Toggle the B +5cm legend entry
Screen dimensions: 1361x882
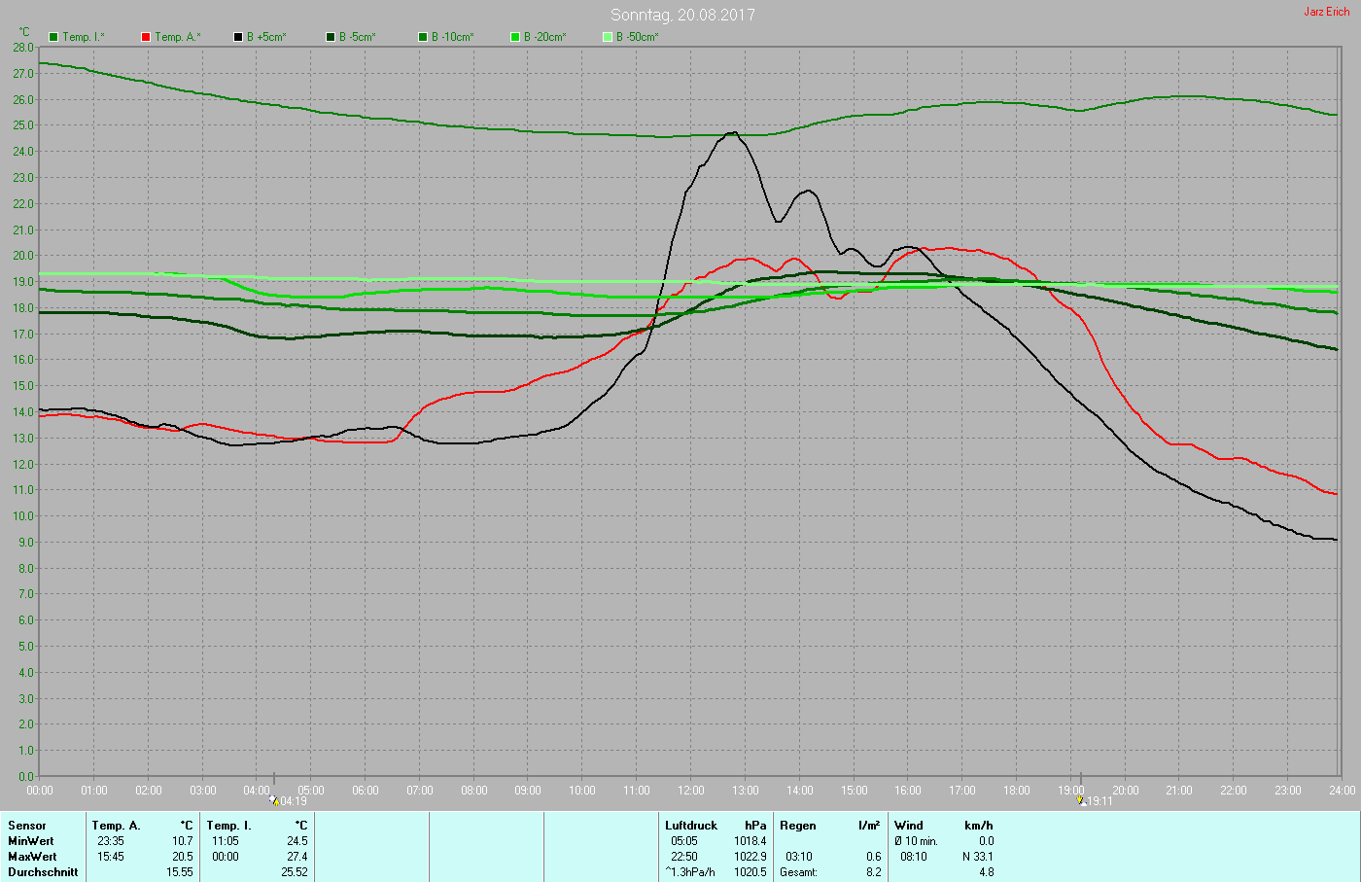coord(259,37)
